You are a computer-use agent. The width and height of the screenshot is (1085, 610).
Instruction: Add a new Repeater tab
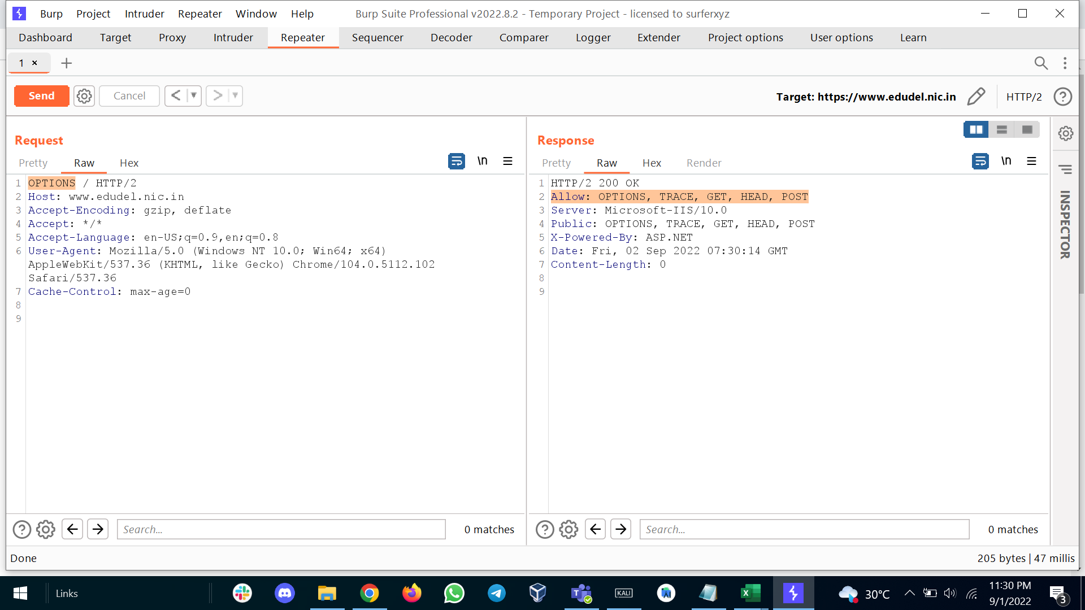tap(67, 63)
